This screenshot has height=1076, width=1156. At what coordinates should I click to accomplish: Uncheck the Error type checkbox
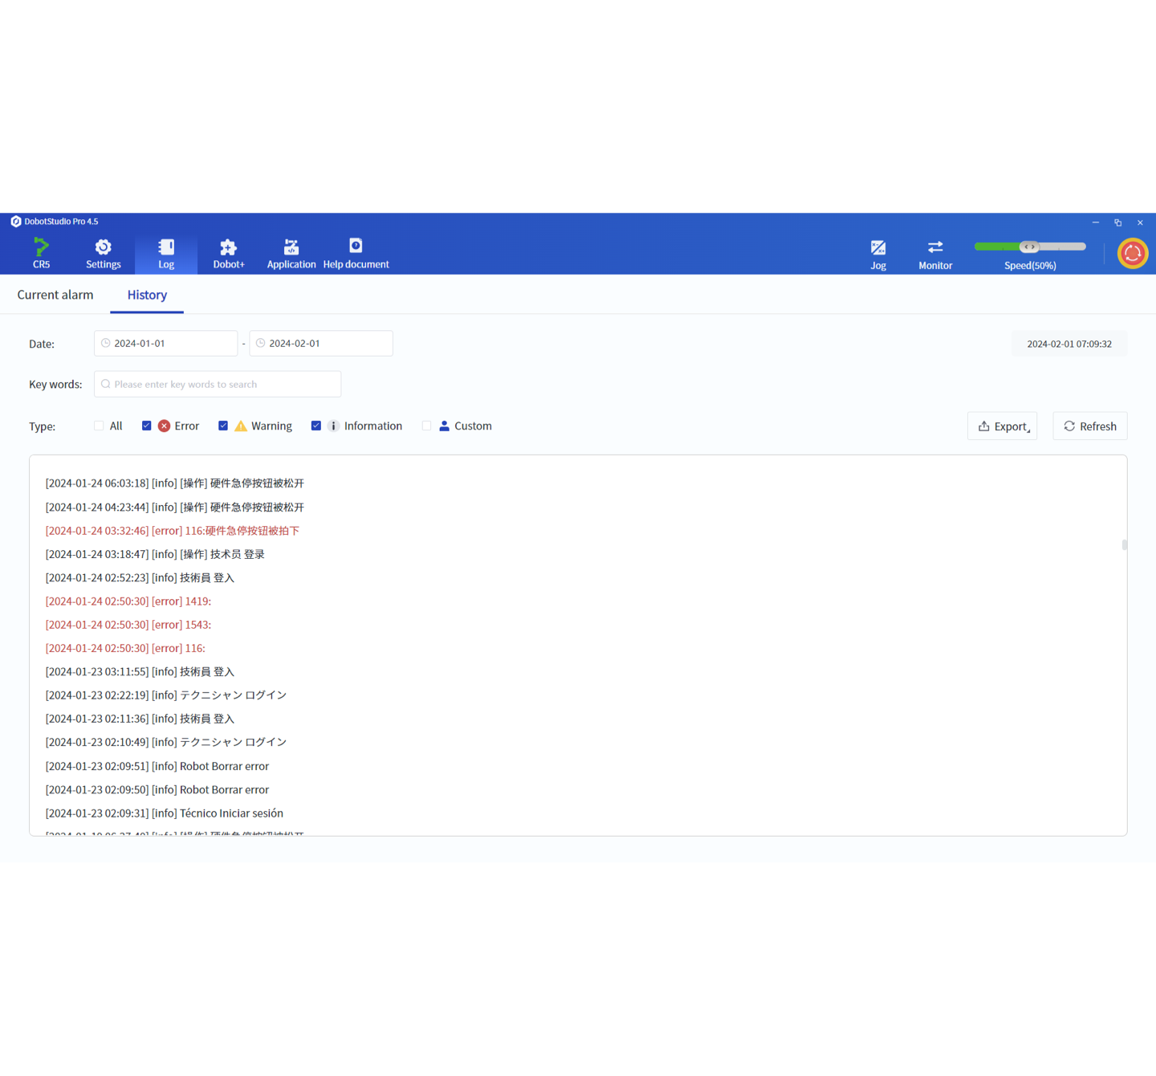click(x=147, y=426)
